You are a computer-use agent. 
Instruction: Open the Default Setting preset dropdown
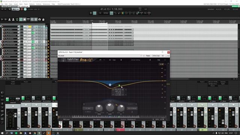coord(135,60)
